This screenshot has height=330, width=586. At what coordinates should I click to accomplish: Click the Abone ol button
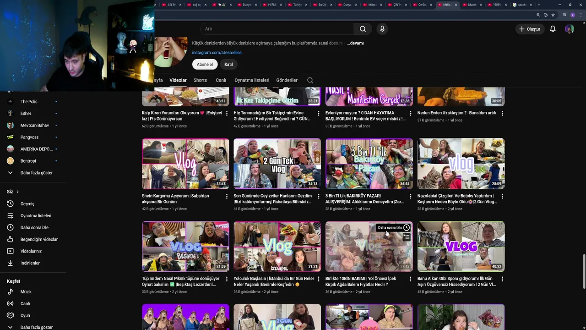pos(205,65)
